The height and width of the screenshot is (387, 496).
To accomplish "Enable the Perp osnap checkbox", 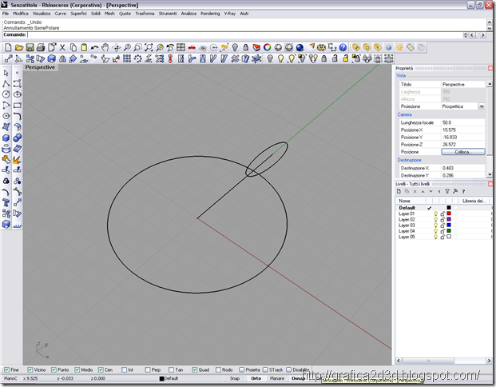I will 148,370.
